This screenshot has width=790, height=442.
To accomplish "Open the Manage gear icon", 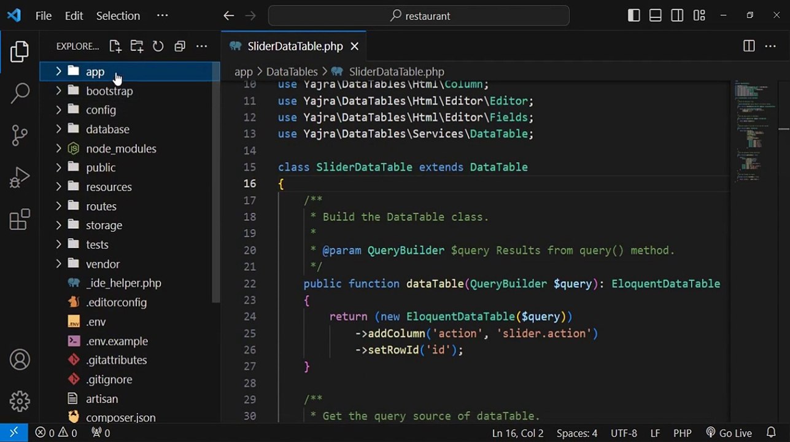I will (20, 401).
